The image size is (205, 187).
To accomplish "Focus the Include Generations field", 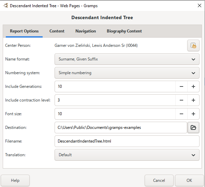I will point(115,86).
